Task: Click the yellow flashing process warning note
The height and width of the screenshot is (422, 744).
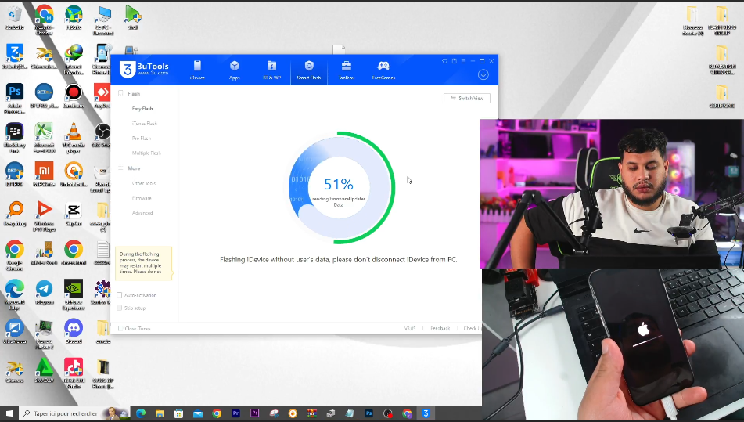Action: [143, 263]
